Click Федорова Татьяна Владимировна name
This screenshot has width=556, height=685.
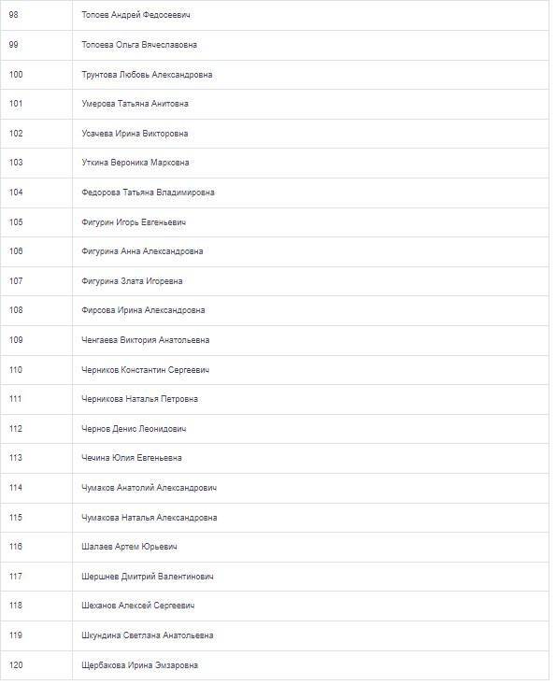148,193
